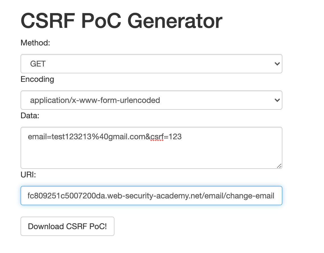Click the Data: label

point(30,116)
